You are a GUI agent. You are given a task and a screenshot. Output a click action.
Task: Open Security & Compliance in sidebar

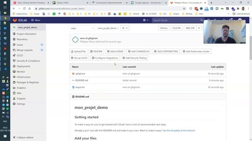[x=28, y=61]
